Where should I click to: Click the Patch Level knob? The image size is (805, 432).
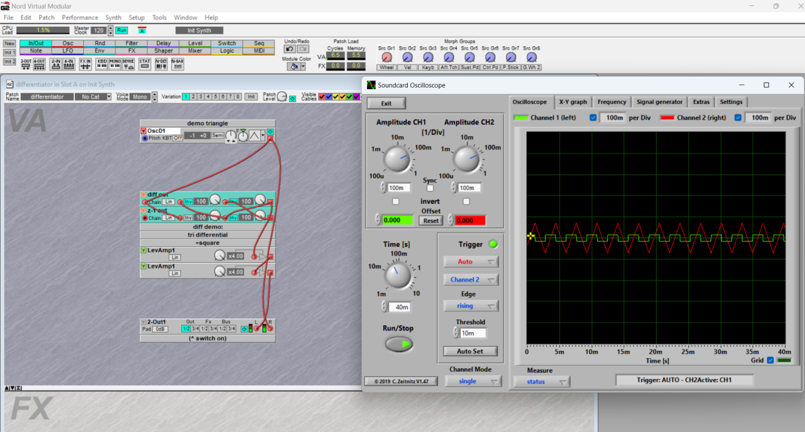tap(282, 97)
